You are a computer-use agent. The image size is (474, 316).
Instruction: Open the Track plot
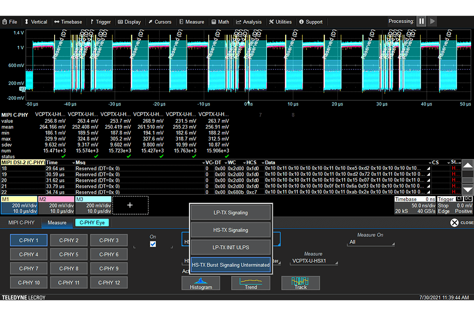(x=300, y=283)
